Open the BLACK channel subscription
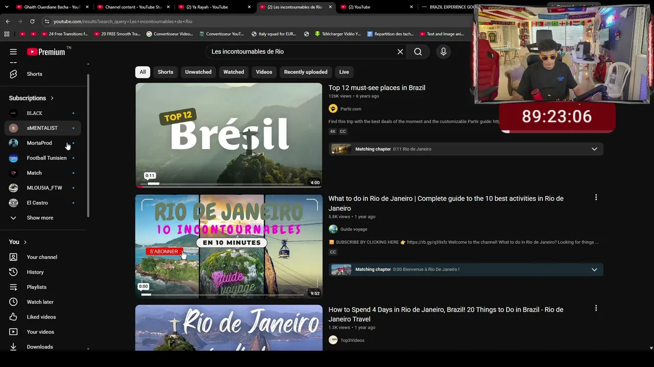 (43, 113)
